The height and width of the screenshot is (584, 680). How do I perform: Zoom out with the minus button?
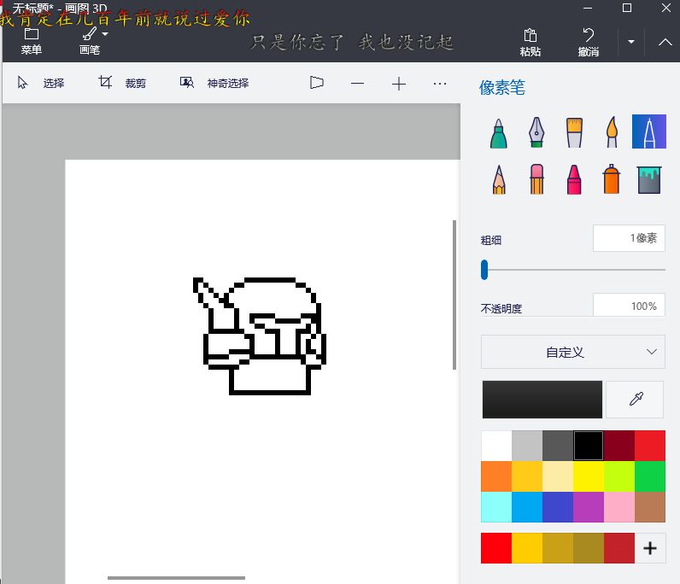tap(357, 83)
